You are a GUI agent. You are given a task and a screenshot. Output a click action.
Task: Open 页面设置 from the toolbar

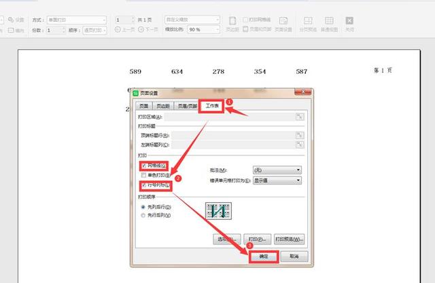(283, 24)
